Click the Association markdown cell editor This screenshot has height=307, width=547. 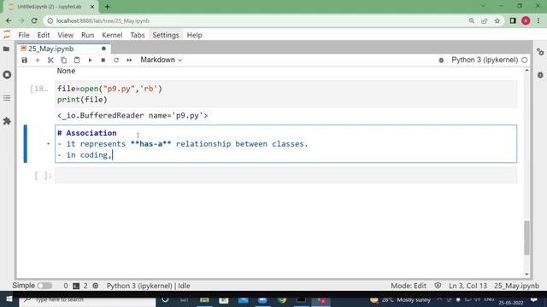(x=285, y=144)
